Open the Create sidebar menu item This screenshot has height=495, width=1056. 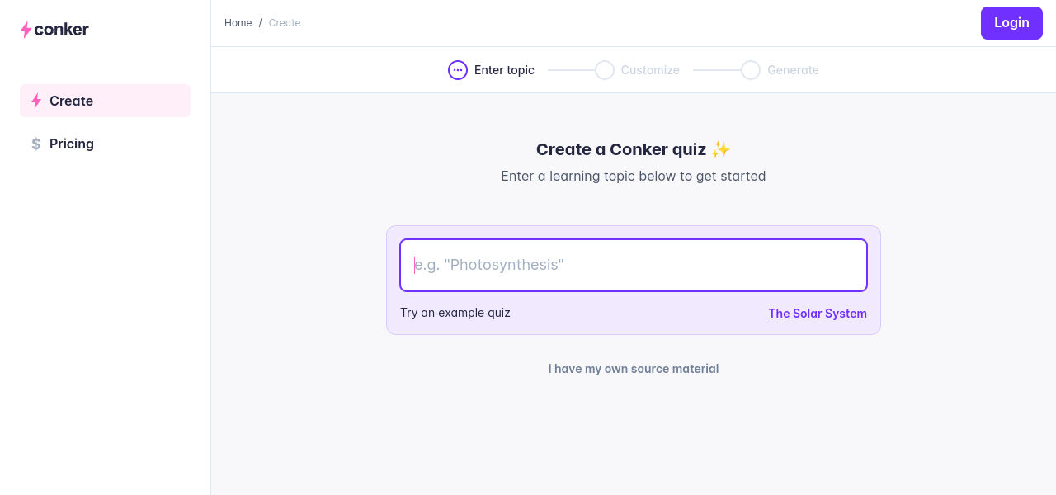point(105,101)
